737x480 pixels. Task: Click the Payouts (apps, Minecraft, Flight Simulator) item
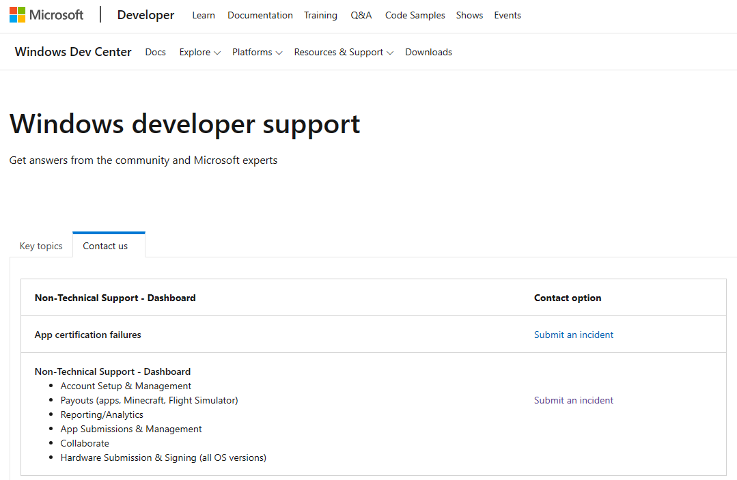150,401
